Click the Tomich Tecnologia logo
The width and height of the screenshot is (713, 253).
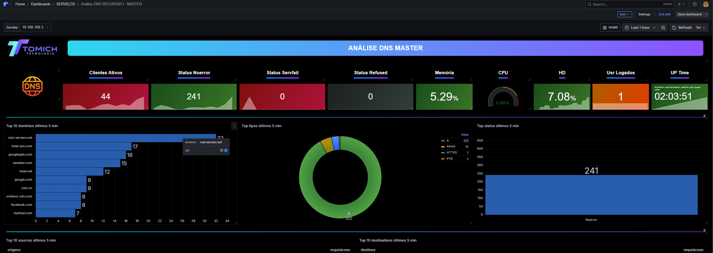click(32, 48)
